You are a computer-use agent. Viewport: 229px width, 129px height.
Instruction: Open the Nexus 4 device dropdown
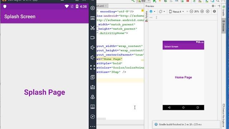point(176,11)
